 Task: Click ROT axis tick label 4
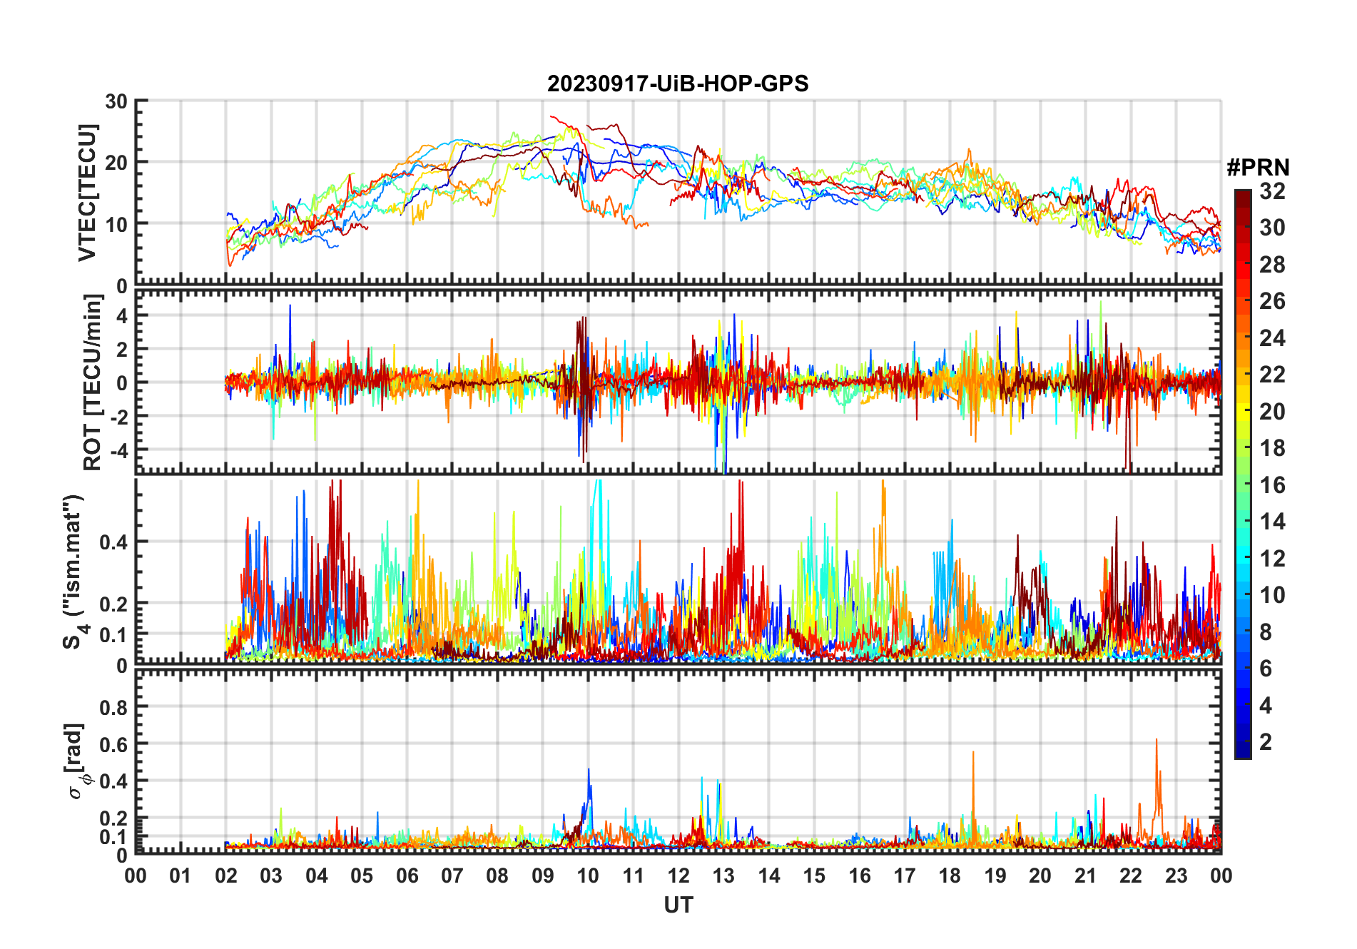pos(123,315)
